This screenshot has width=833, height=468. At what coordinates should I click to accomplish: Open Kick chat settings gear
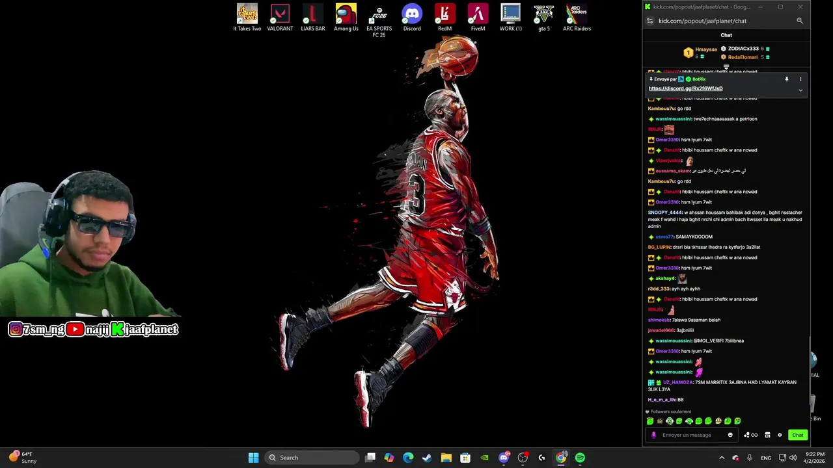780,435
